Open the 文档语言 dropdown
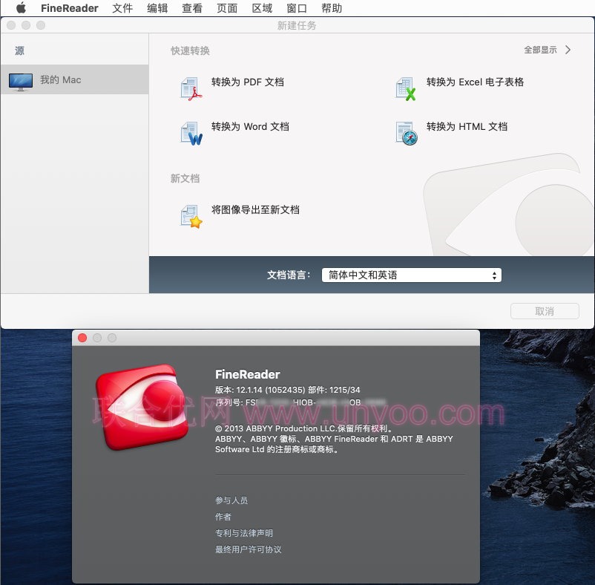This screenshot has height=585, width=595. coord(411,275)
